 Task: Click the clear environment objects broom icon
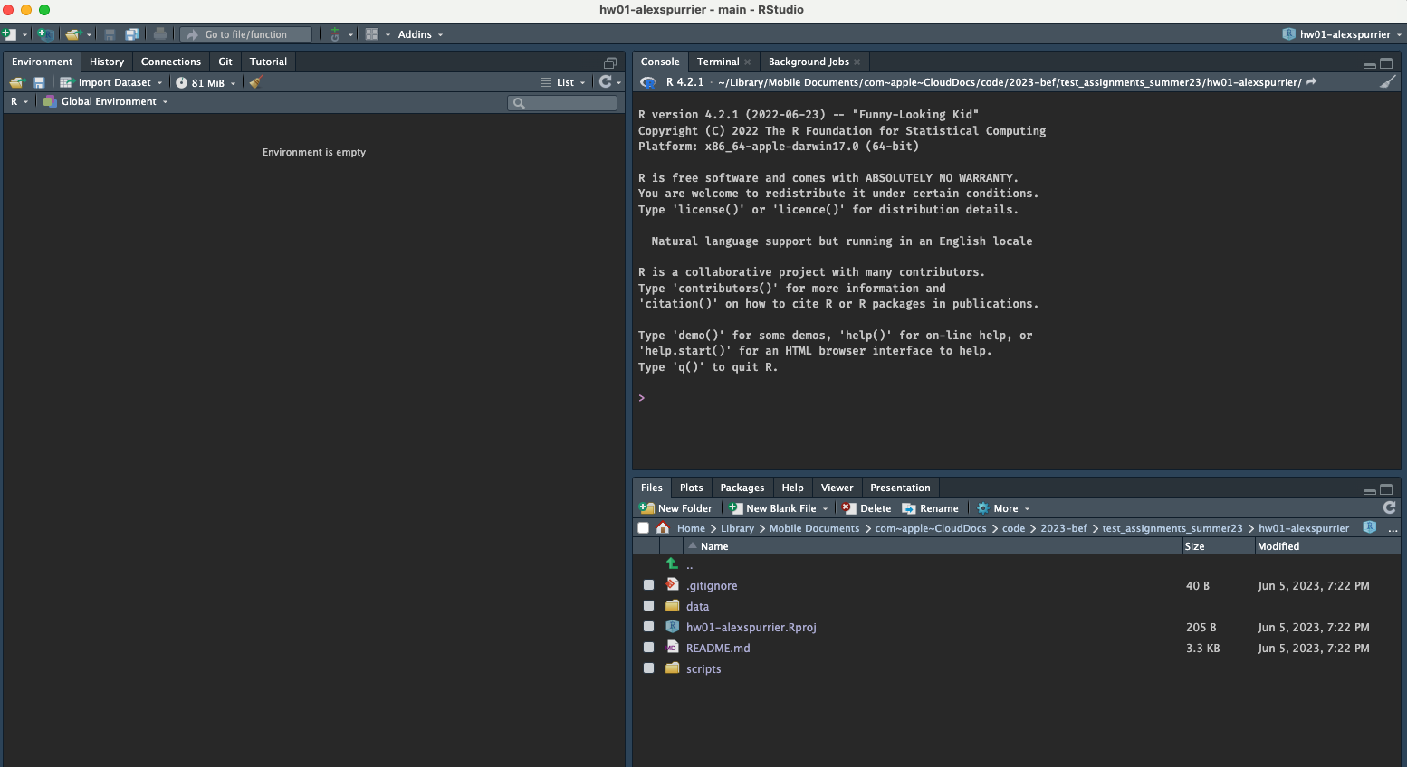coord(255,82)
